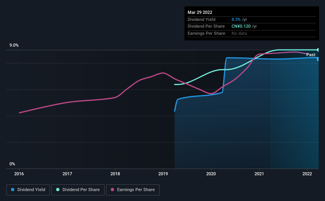Click the CN¥0.120 dividend per share value
The height and width of the screenshot is (201, 325).
point(241,27)
